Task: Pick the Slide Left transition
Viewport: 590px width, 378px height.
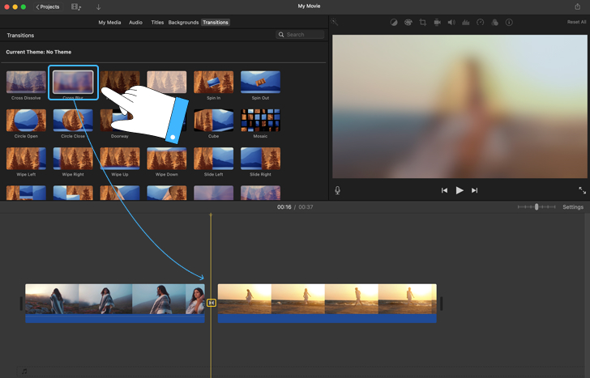Action: [213, 159]
